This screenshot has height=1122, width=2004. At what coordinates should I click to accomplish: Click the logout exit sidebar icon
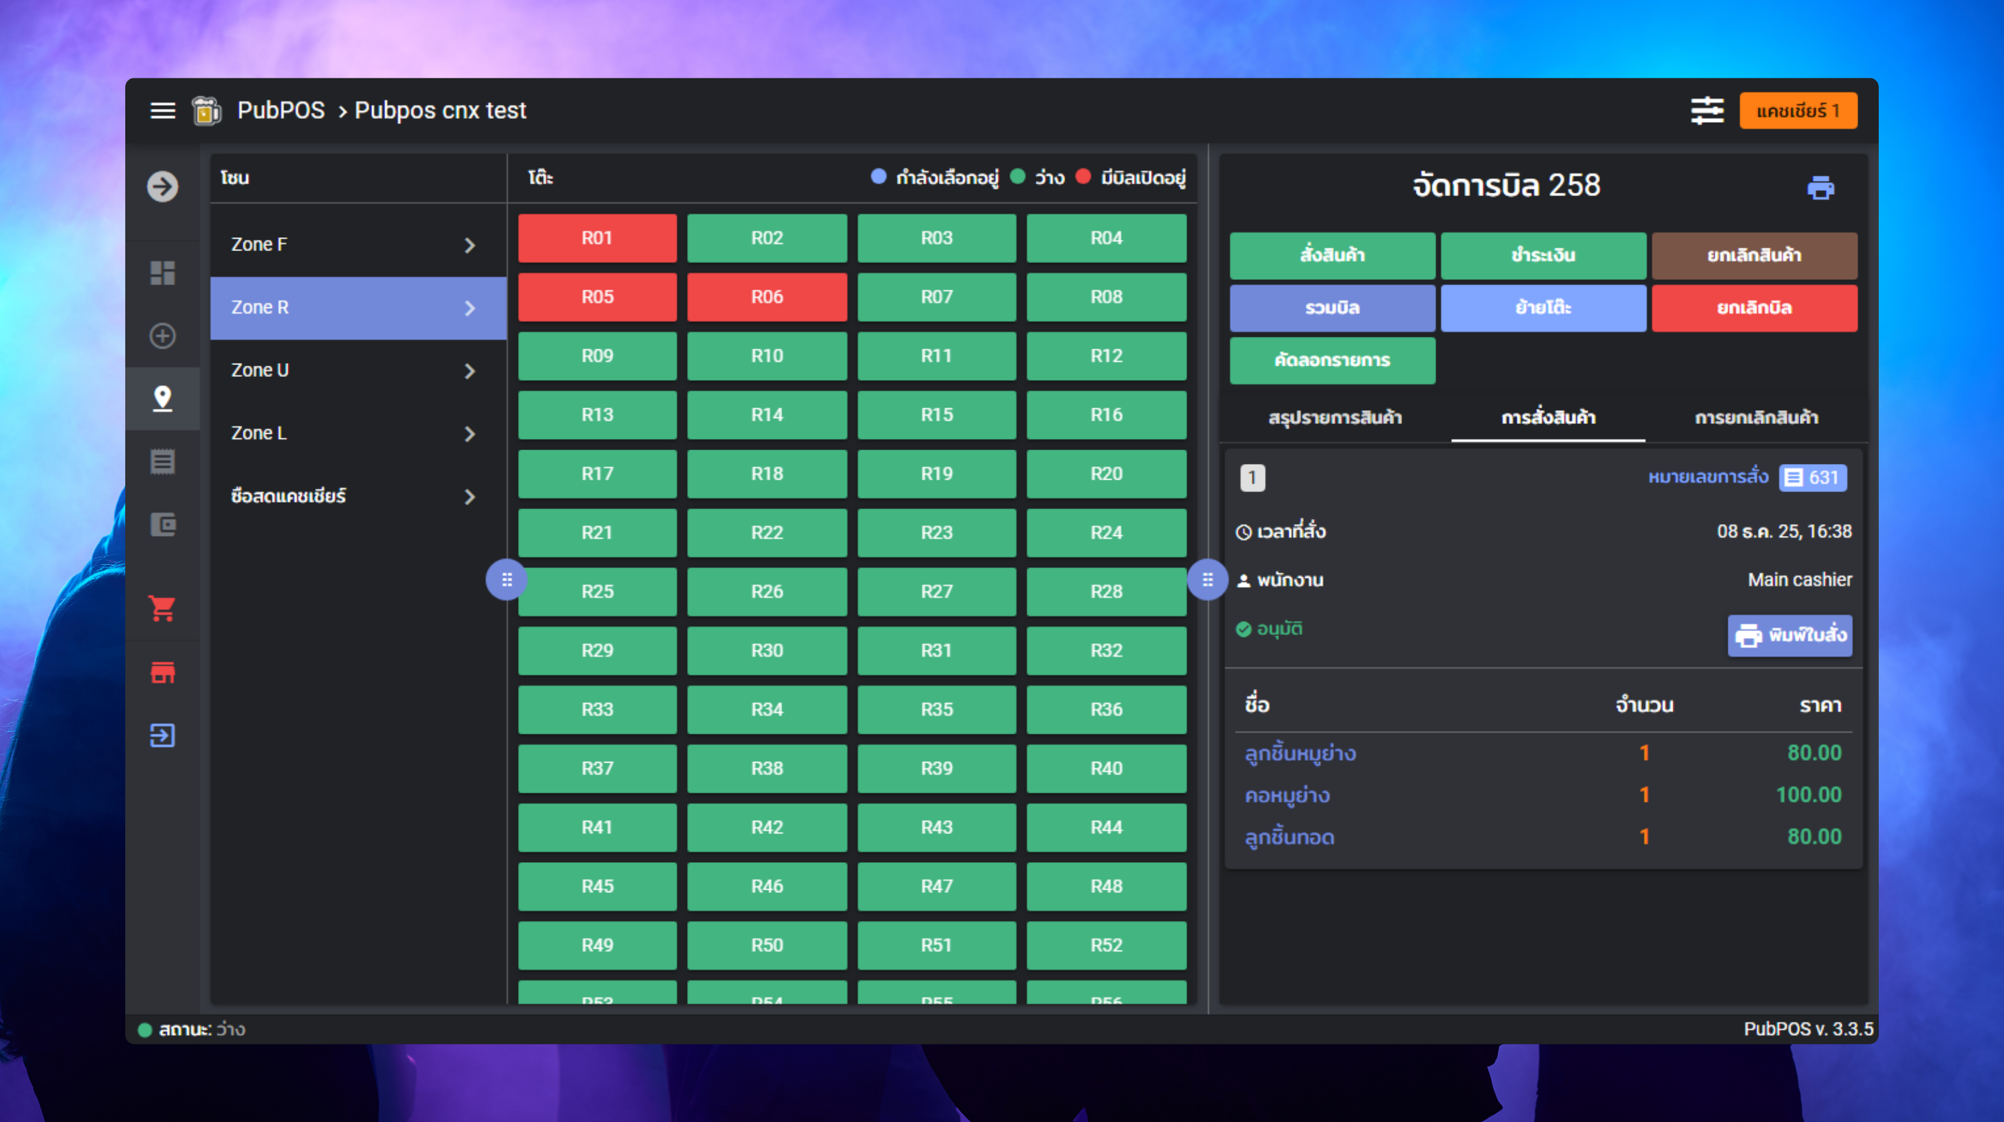162,735
